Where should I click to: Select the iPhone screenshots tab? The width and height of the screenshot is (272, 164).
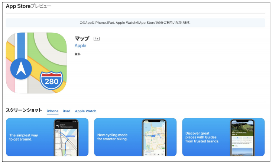tap(52, 111)
